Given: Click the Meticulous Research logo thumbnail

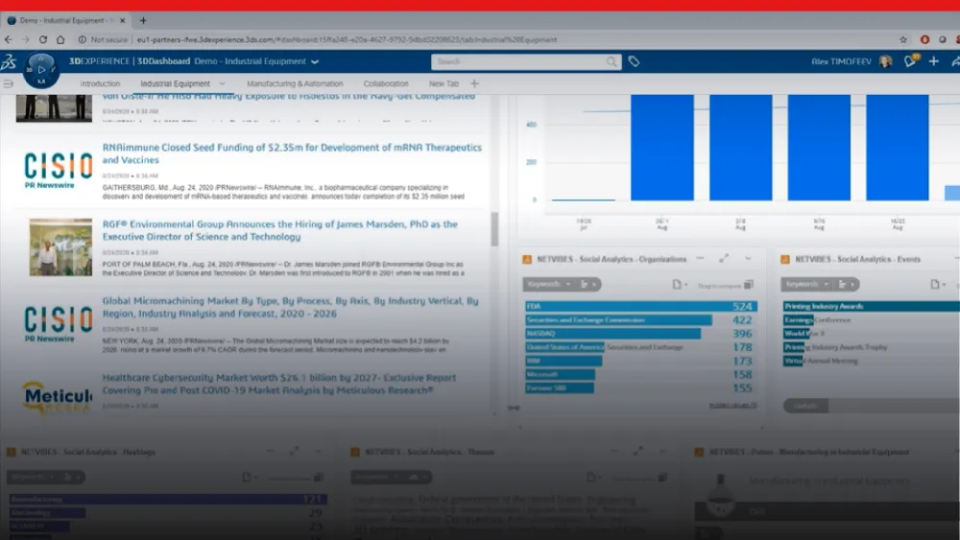Looking at the screenshot, I should click(57, 397).
